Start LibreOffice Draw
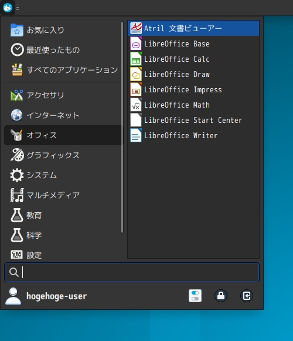 tap(193, 75)
